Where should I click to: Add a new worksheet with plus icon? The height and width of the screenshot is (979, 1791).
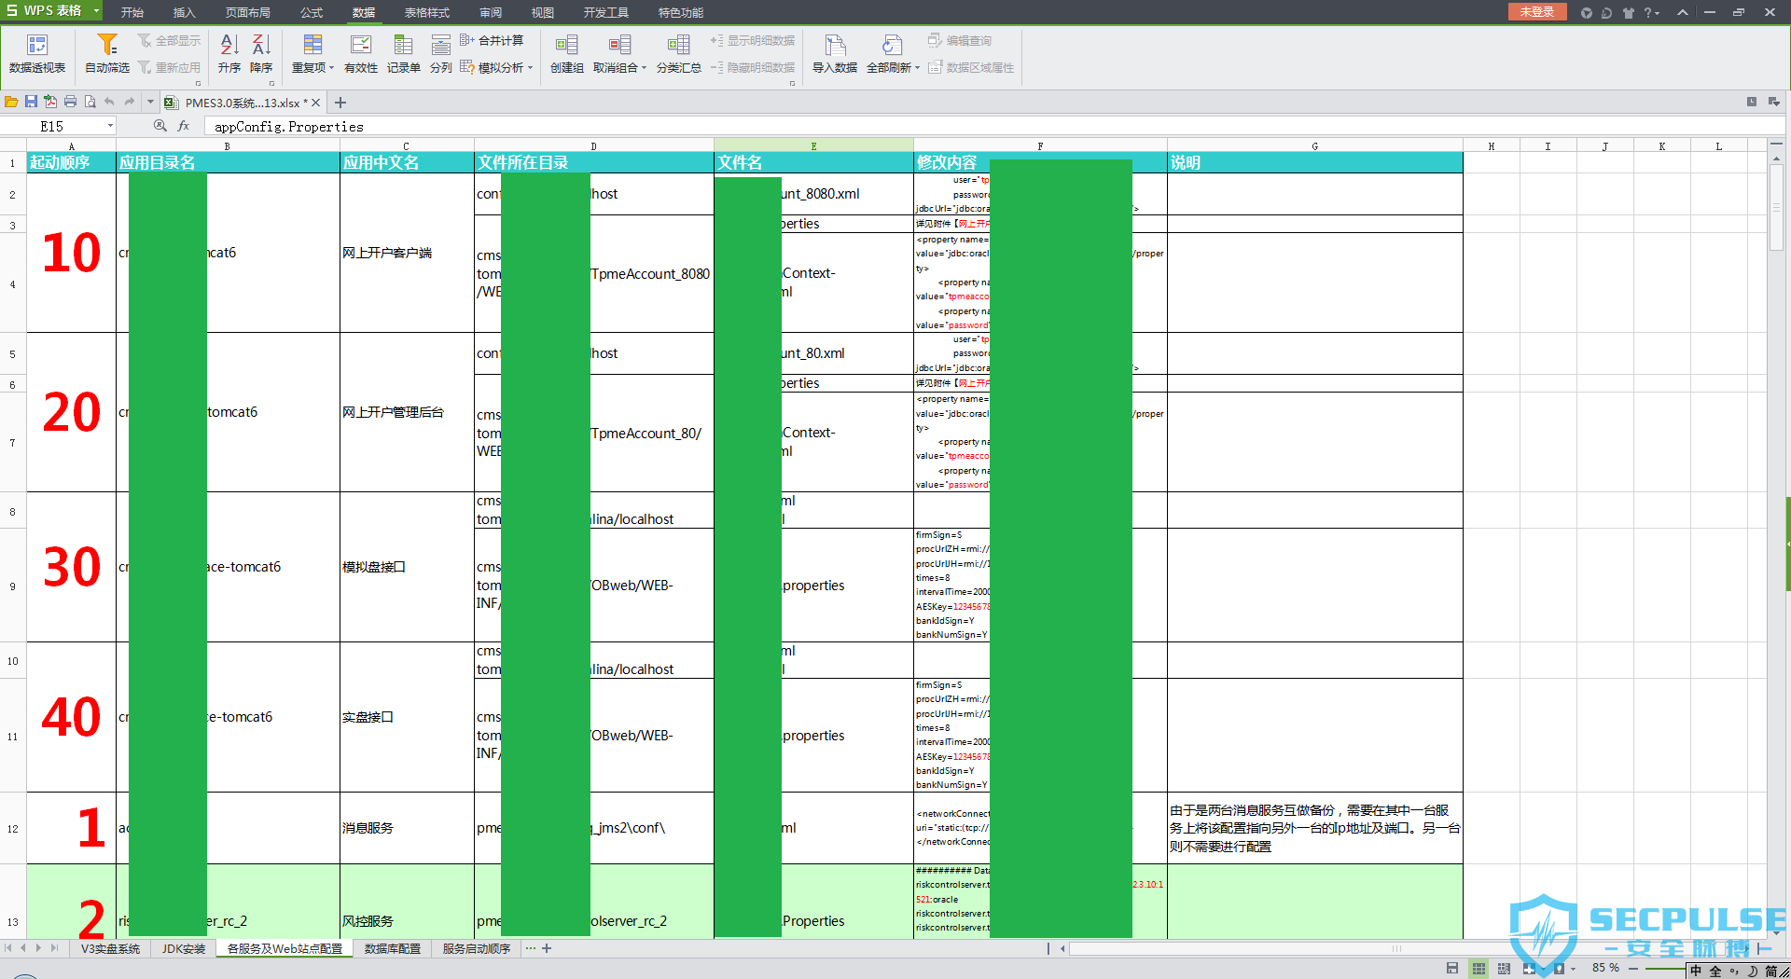pyautogui.click(x=547, y=948)
